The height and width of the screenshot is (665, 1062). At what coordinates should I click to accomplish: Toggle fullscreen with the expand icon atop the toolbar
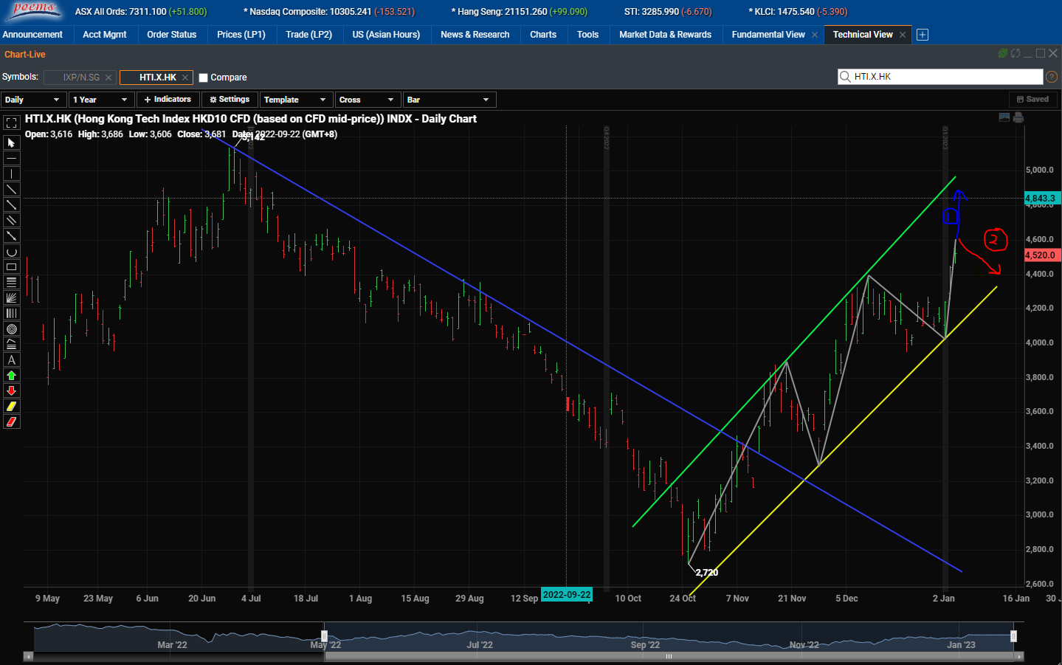[x=11, y=123]
